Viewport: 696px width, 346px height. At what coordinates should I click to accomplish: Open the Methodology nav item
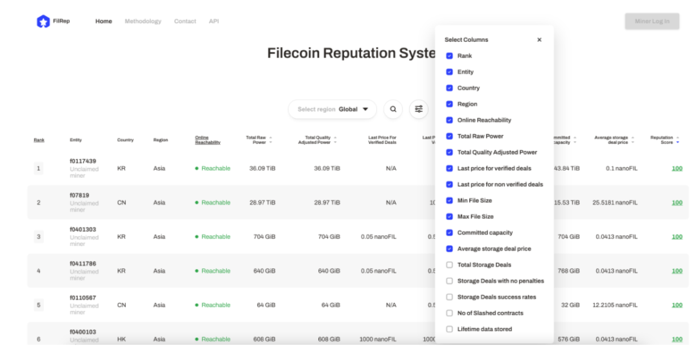[x=143, y=21]
